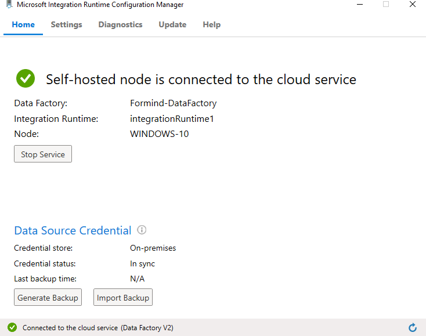Close the Configuration Manager window

[413, 4]
